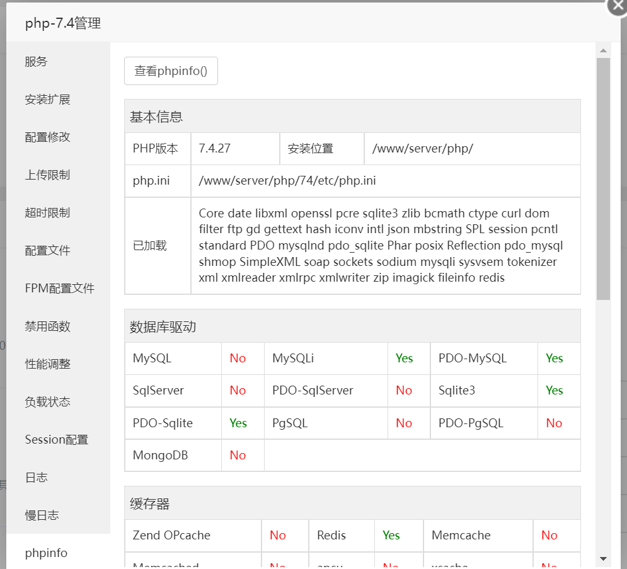Close the php-7.4 management dialog

[618, 6]
